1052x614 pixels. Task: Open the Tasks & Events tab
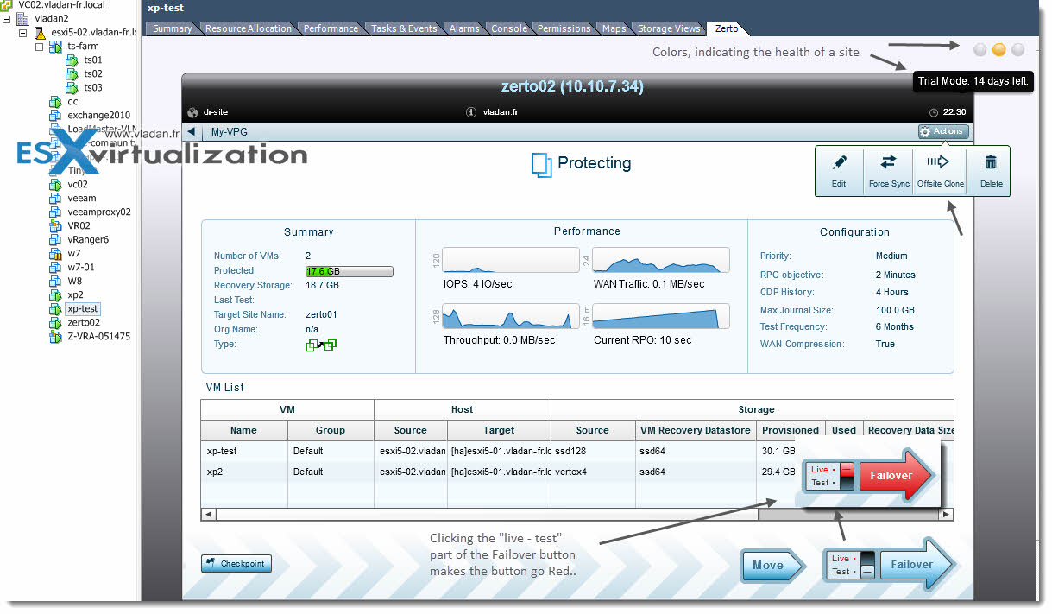coord(404,28)
